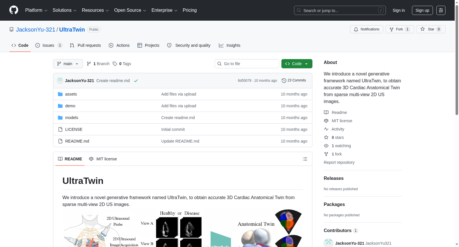Image resolution: width=459 pixels, height=247 pixels.
Task: Open the appearance settings icon button
Action: click(441, 10)
